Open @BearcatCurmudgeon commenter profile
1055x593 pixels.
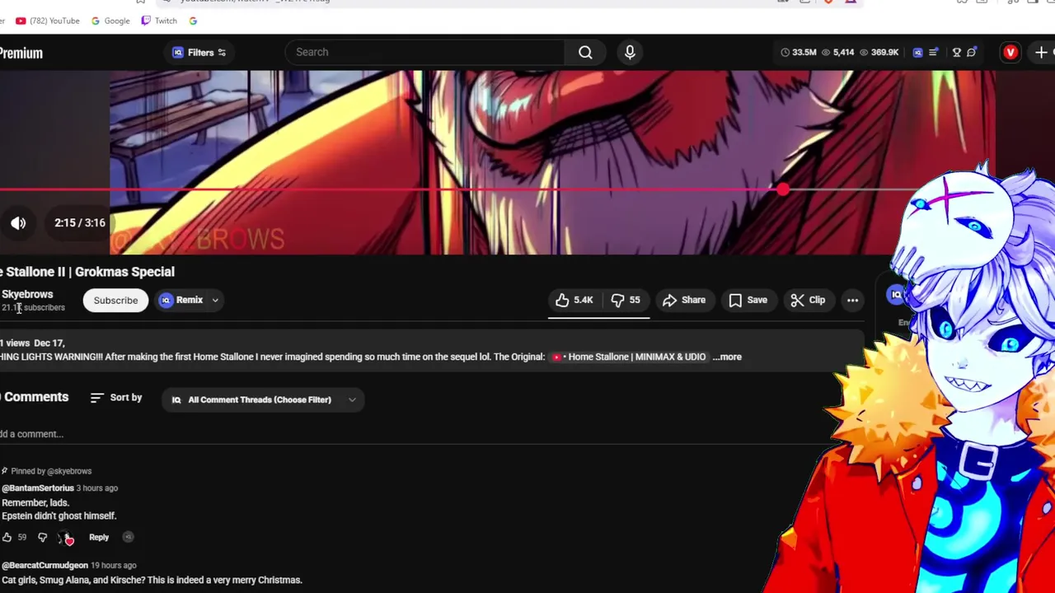(x=45, y=566)
